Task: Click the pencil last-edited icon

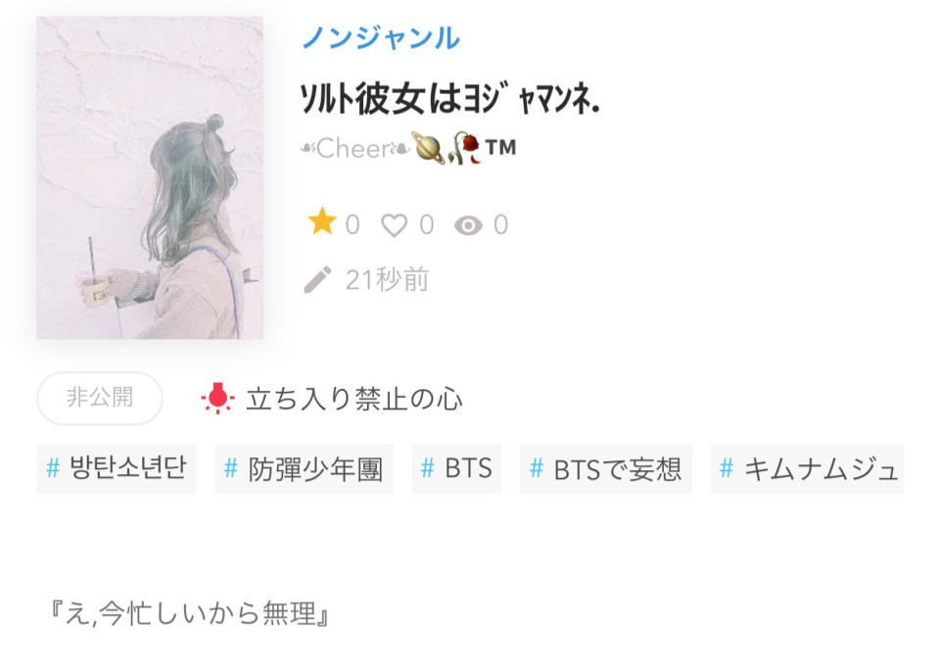Action: click(317, 279)
